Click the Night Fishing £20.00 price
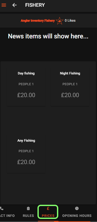Image resolution: width=97 pixels, height=222 pixels. [x=70, y=95]
